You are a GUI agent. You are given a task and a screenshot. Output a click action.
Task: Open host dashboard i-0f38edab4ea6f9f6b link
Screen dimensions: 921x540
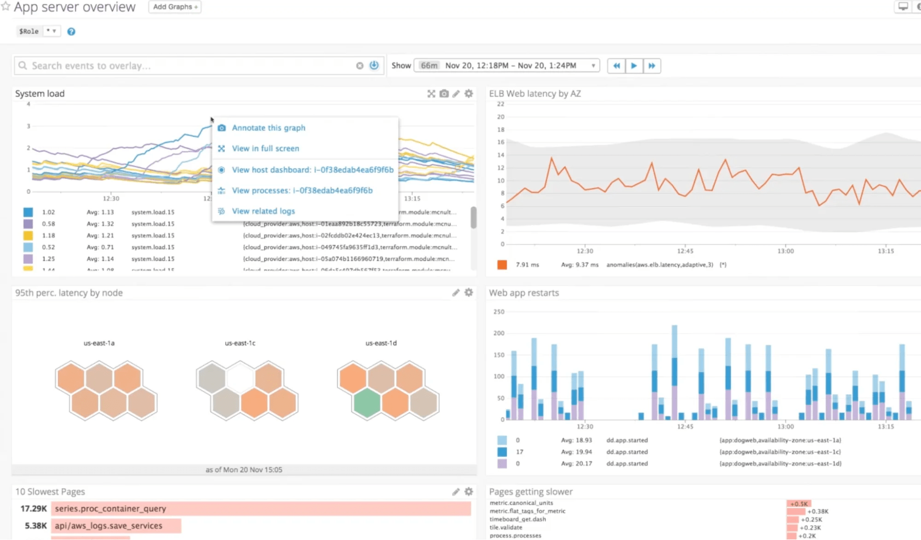312,170
